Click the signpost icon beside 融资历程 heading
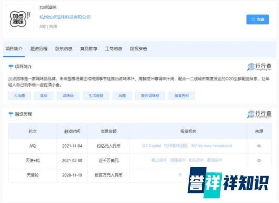279x203 pixels. 11,114
